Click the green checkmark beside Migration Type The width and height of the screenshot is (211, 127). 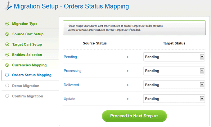coord(7,24)
